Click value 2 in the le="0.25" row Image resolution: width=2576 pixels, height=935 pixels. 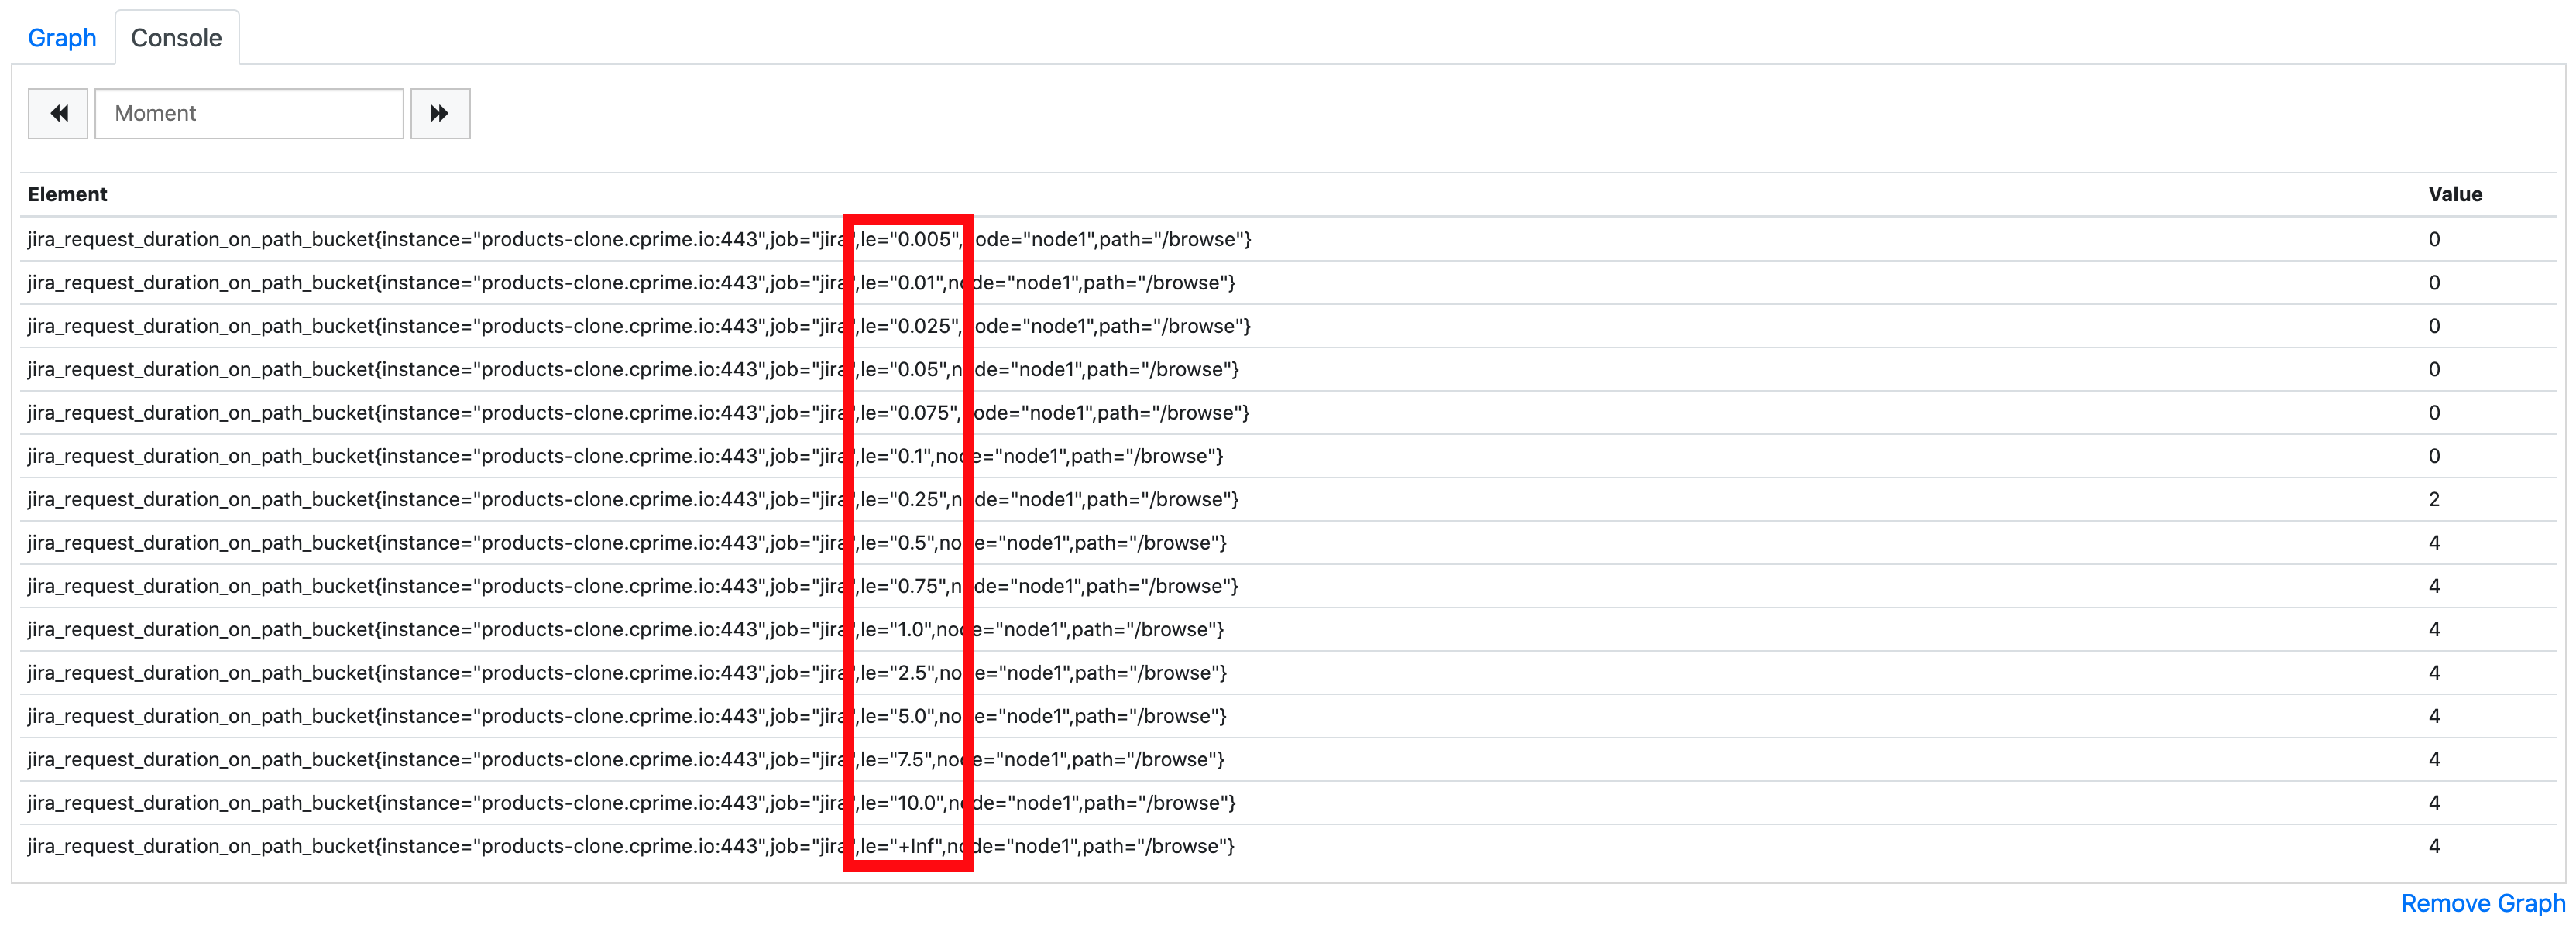2434,499
